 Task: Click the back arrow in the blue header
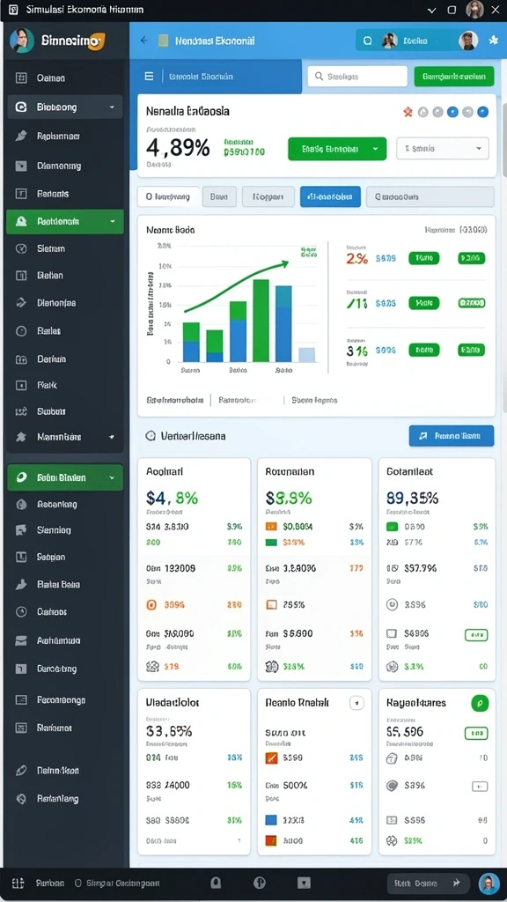click(x=143, y=41)
